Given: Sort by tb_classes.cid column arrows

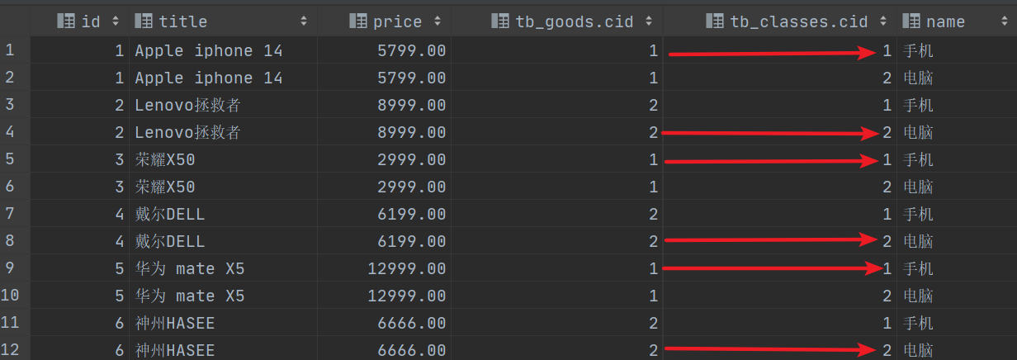Looking at the screenshot, I should tap(882, 21).
